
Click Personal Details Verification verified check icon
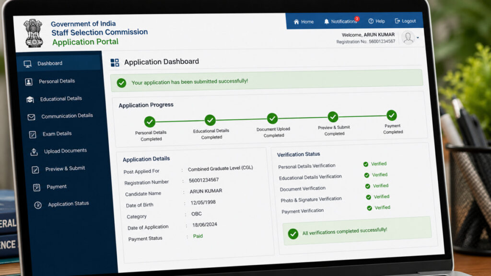tap(366, 164)
